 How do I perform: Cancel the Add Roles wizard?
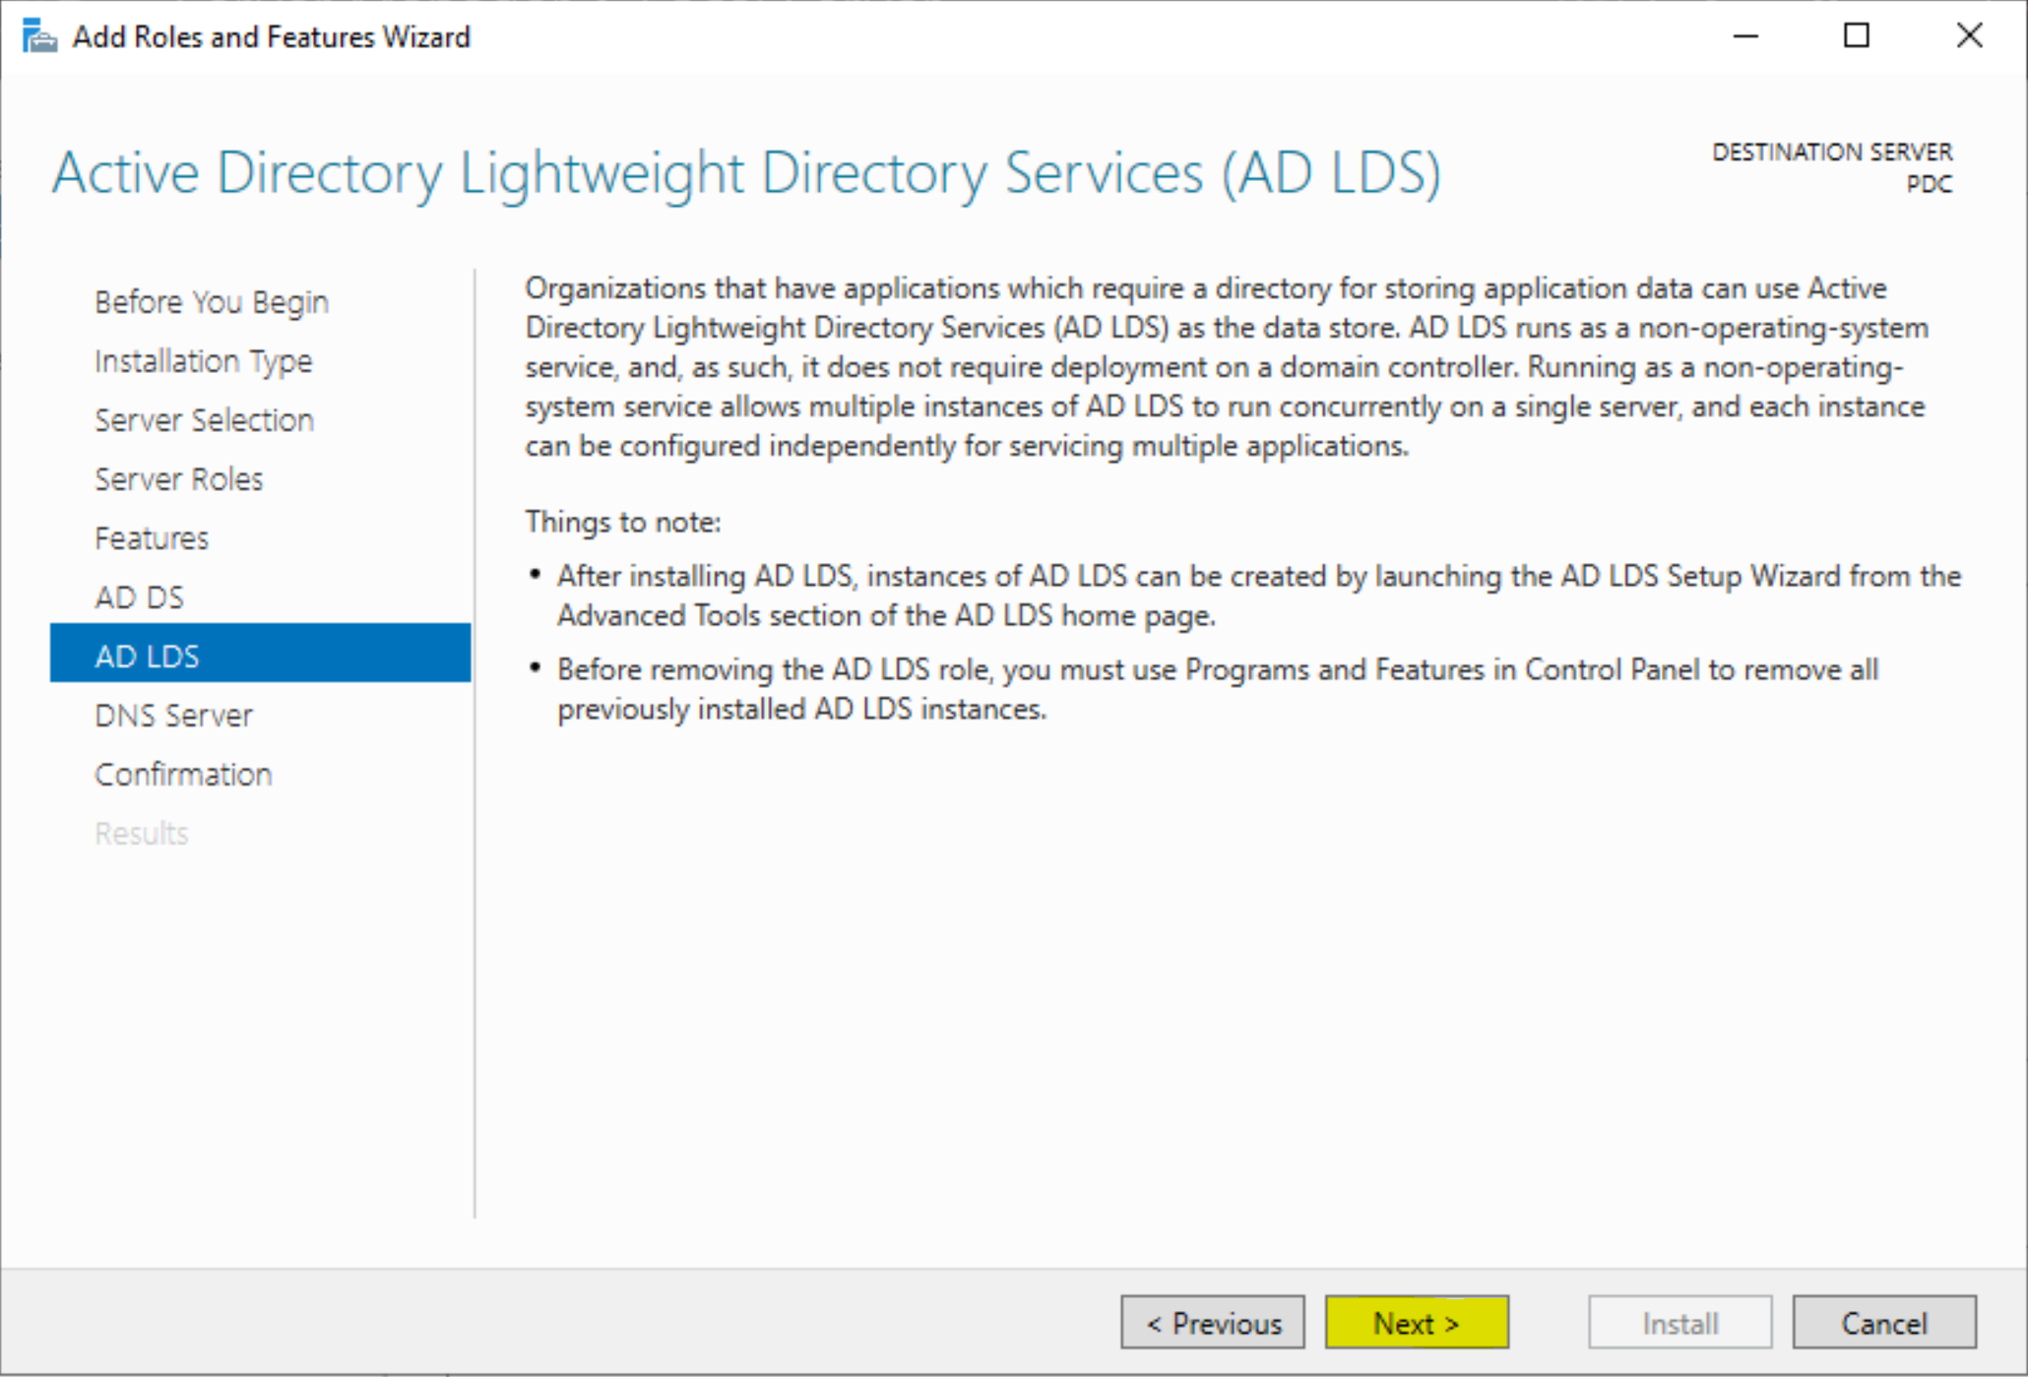(x=1883, y=1322)
